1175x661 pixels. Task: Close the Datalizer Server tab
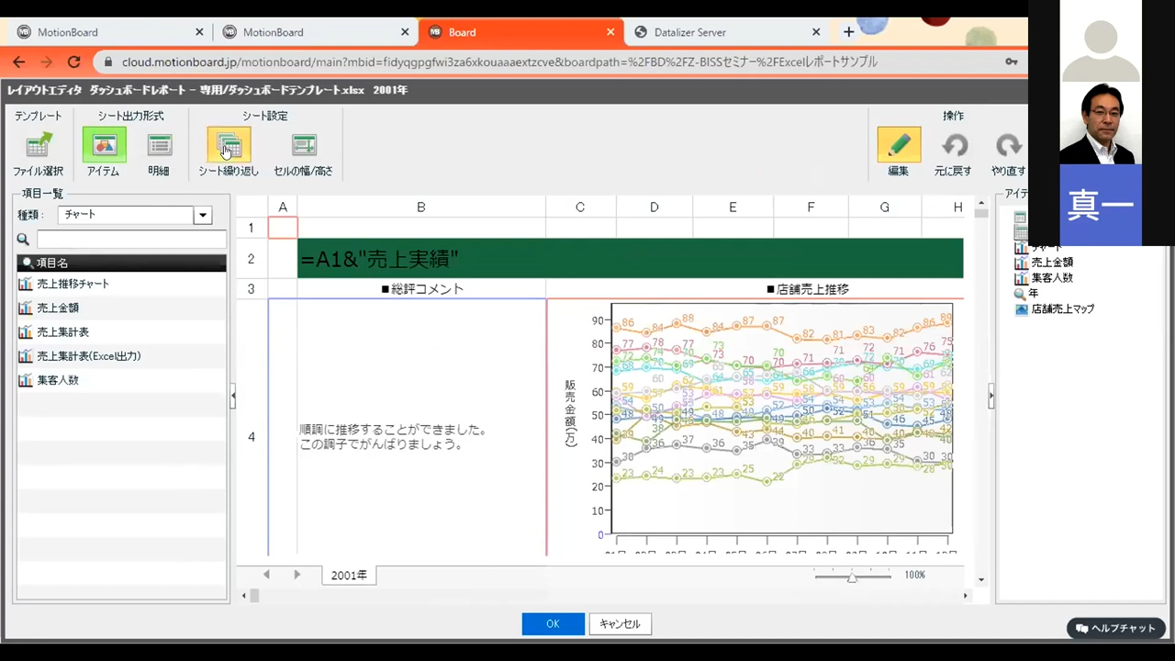(816, 32)
